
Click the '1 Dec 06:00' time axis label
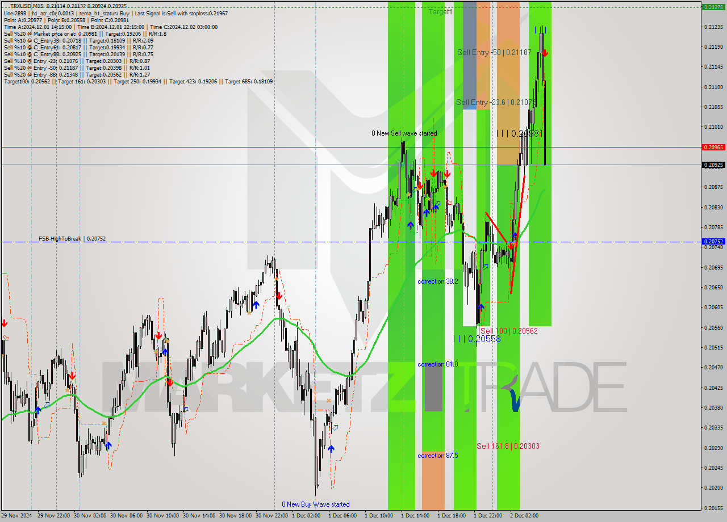[342, 516]
